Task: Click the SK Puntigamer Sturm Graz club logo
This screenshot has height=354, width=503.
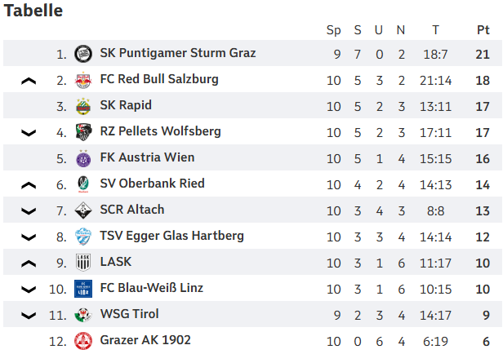Action: [82, 54]
